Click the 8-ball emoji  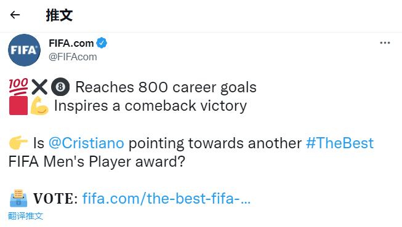click(60, 87)
